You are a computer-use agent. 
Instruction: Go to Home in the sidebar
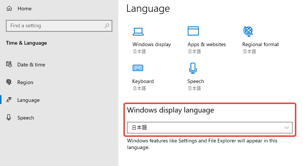(24, 9)
